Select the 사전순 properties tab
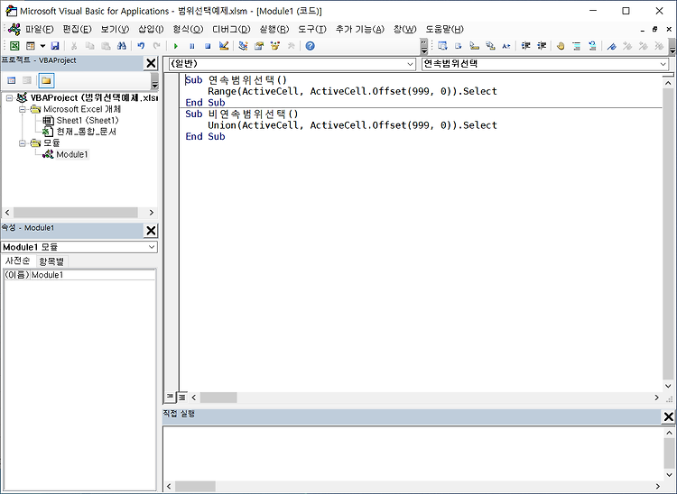Screen dimensions: 677x494 [18, 261]
